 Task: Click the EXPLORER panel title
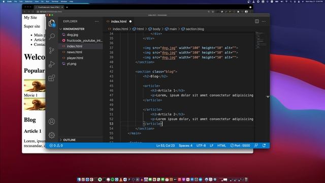(x=70, y=21)
